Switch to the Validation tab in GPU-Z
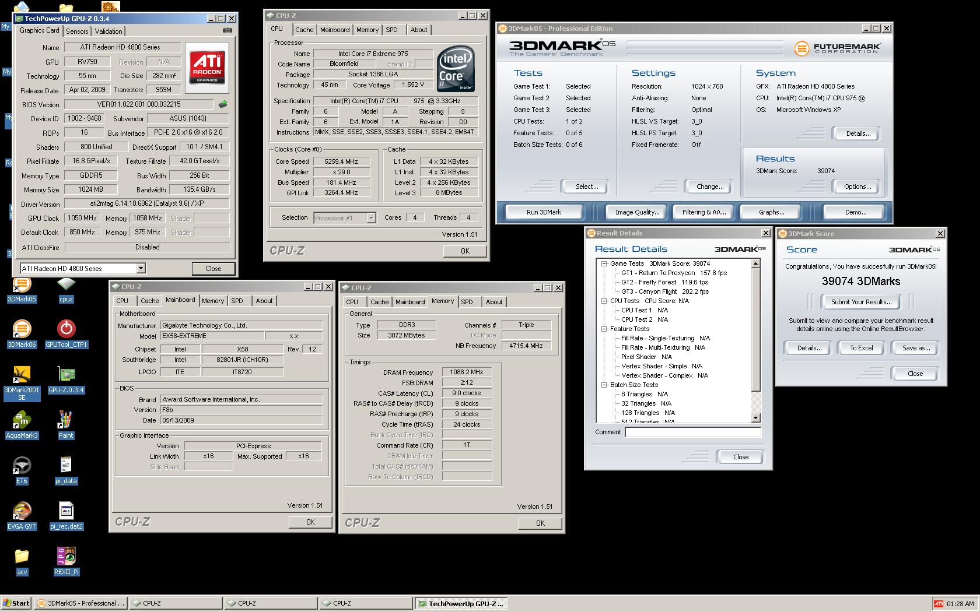This screenshot has width=980, height=612. [x=108, y=31]
